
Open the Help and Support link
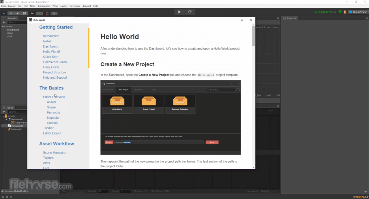(x=55, y=77)
